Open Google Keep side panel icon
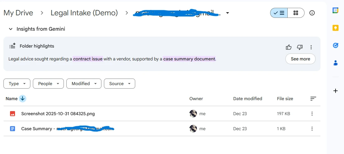The image size is (344, 154). [336, 28]
